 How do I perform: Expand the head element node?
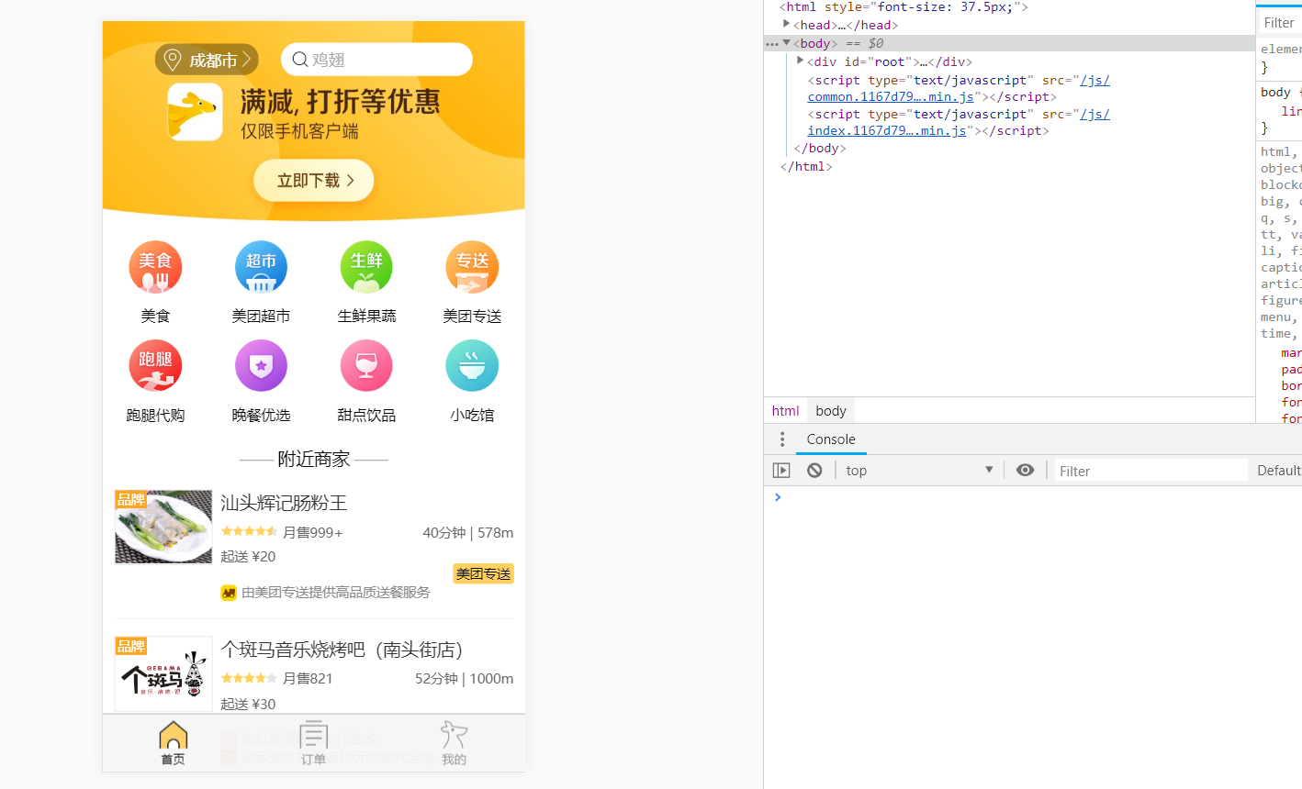786,24
